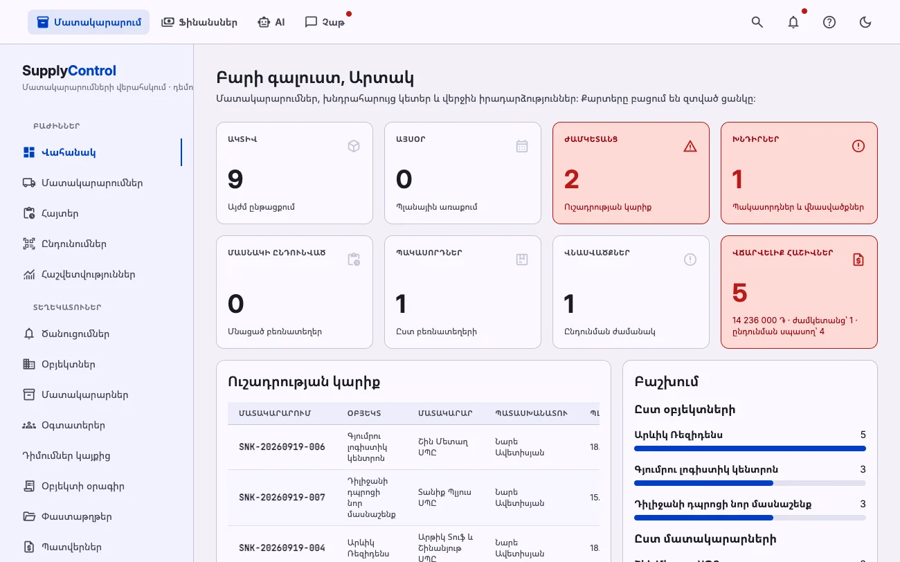Open ՄԱՍՆԱԿԻ ԸՆԴՈՒՆՎԱԾ card
This screenshot has height=562, width=900.
click(x=294, y=292)
